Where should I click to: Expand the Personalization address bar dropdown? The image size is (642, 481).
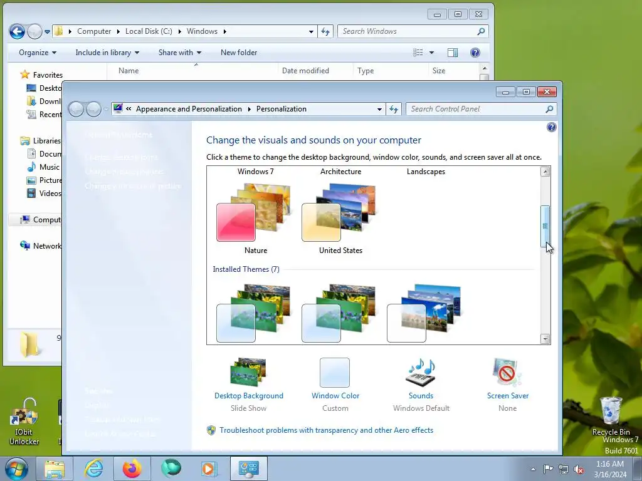pyautogui.click(x=379, y=109)
